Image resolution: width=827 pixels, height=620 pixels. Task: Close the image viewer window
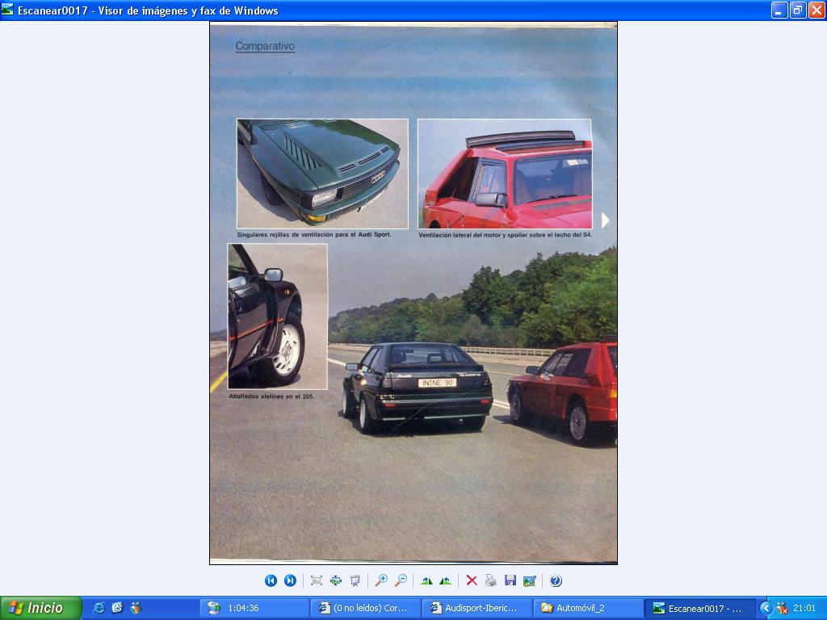(817, 10)
